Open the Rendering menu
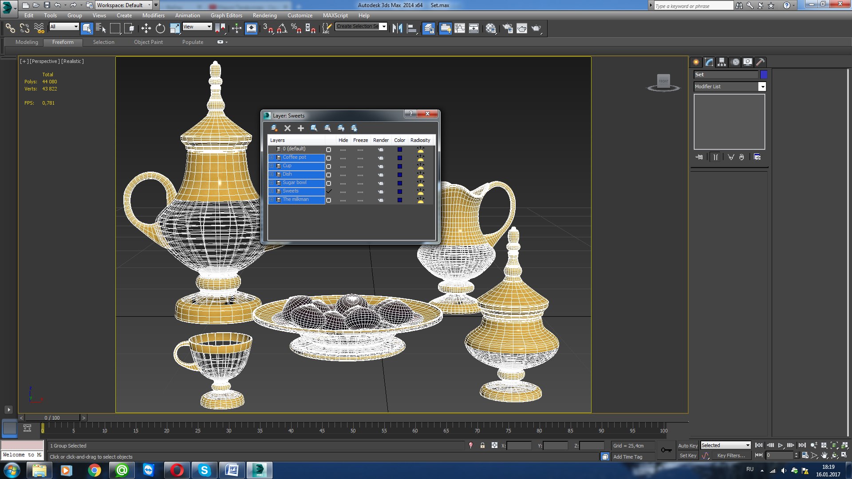 (x=264, y=15)
